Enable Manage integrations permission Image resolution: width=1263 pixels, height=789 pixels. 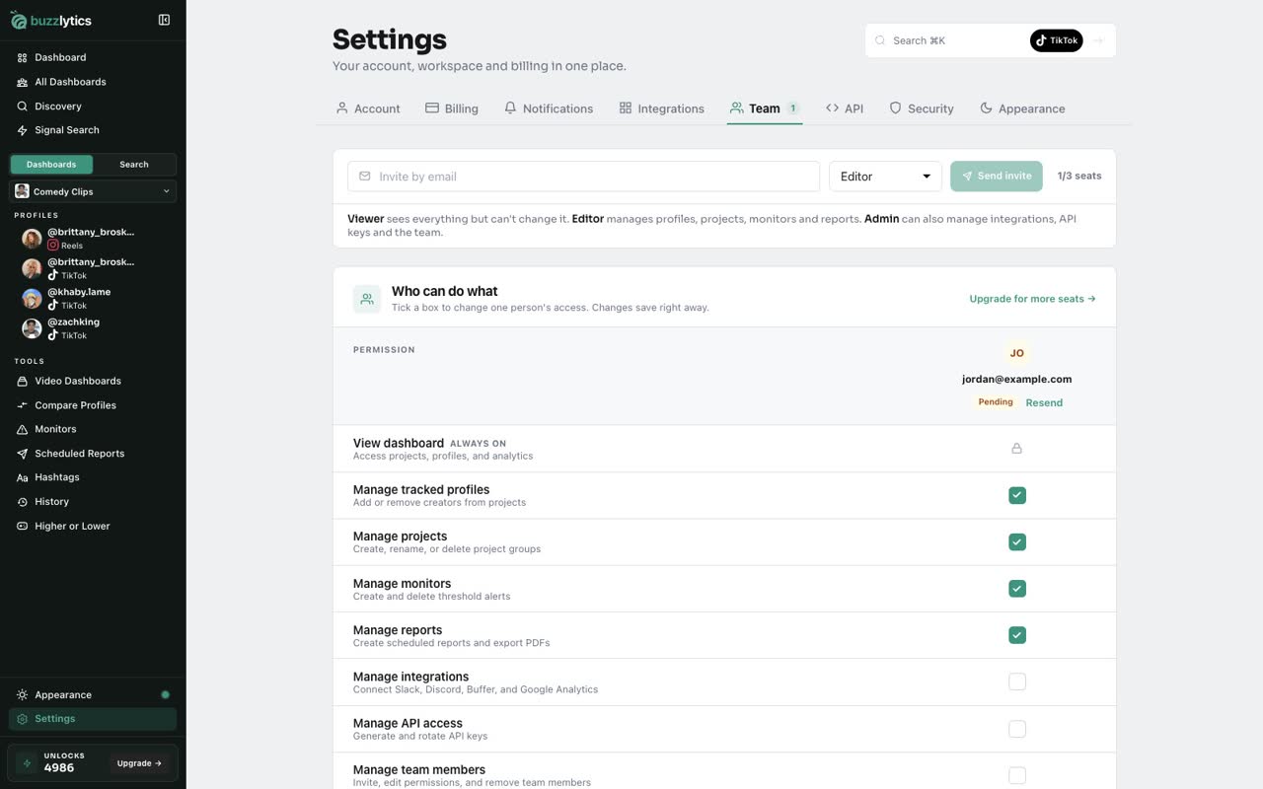point(1017,681)
